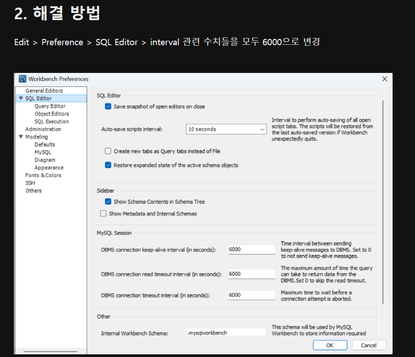The image size is (415, 357).
Task: Uncheck Show Schema Contents in Schema Tree
Action: pyautogui.click(x=108, y=202)
